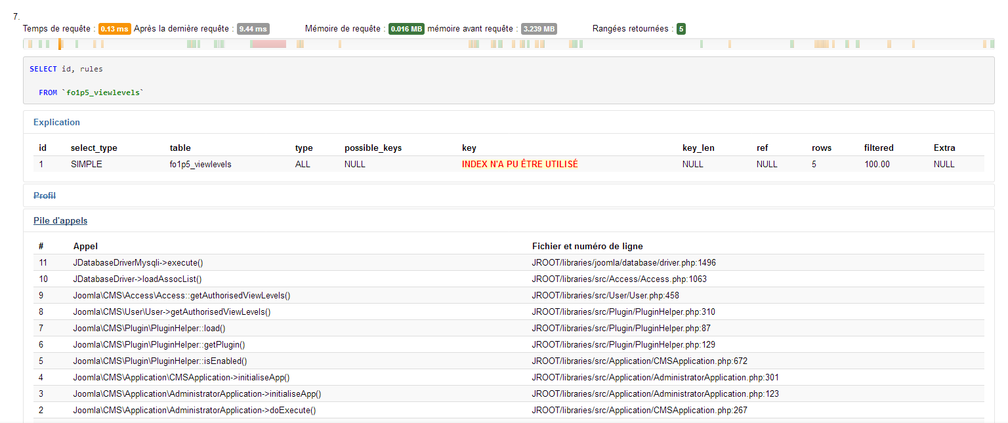Click the highlighted orange marker in the query timeline

click(x=60, y=44)
